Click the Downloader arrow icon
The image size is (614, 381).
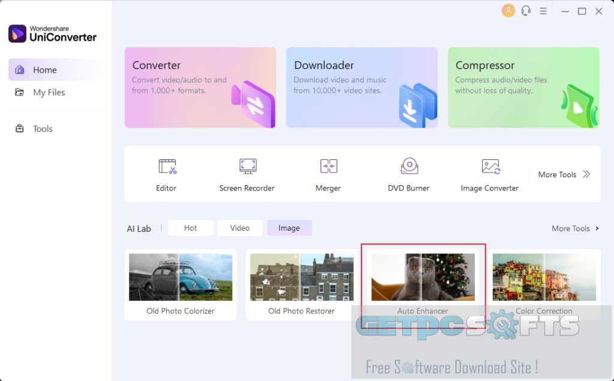(x=417, y=105)
